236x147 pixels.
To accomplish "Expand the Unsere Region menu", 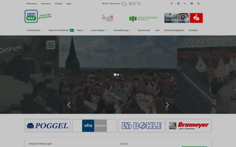I will 99,30.
